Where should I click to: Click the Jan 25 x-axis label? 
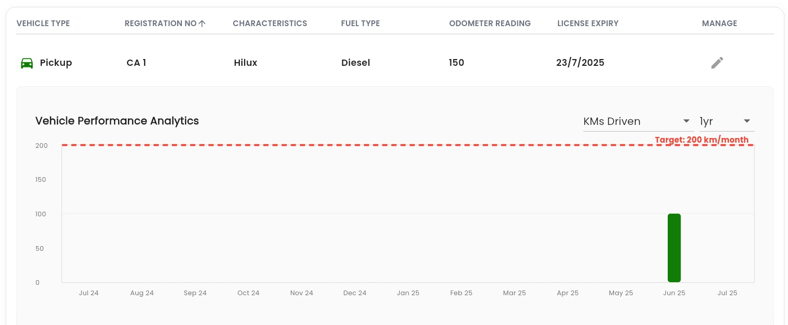click(x=408, y=293)
